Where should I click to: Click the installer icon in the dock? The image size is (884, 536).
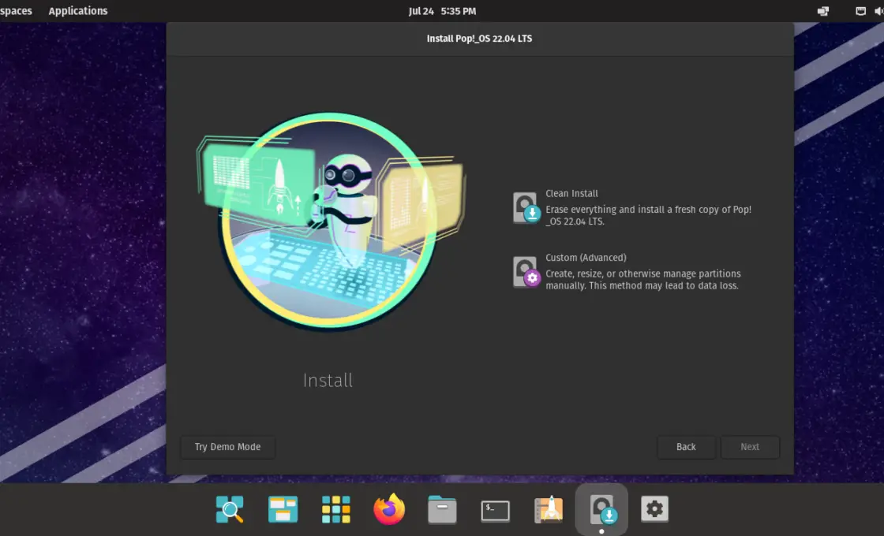601,510
